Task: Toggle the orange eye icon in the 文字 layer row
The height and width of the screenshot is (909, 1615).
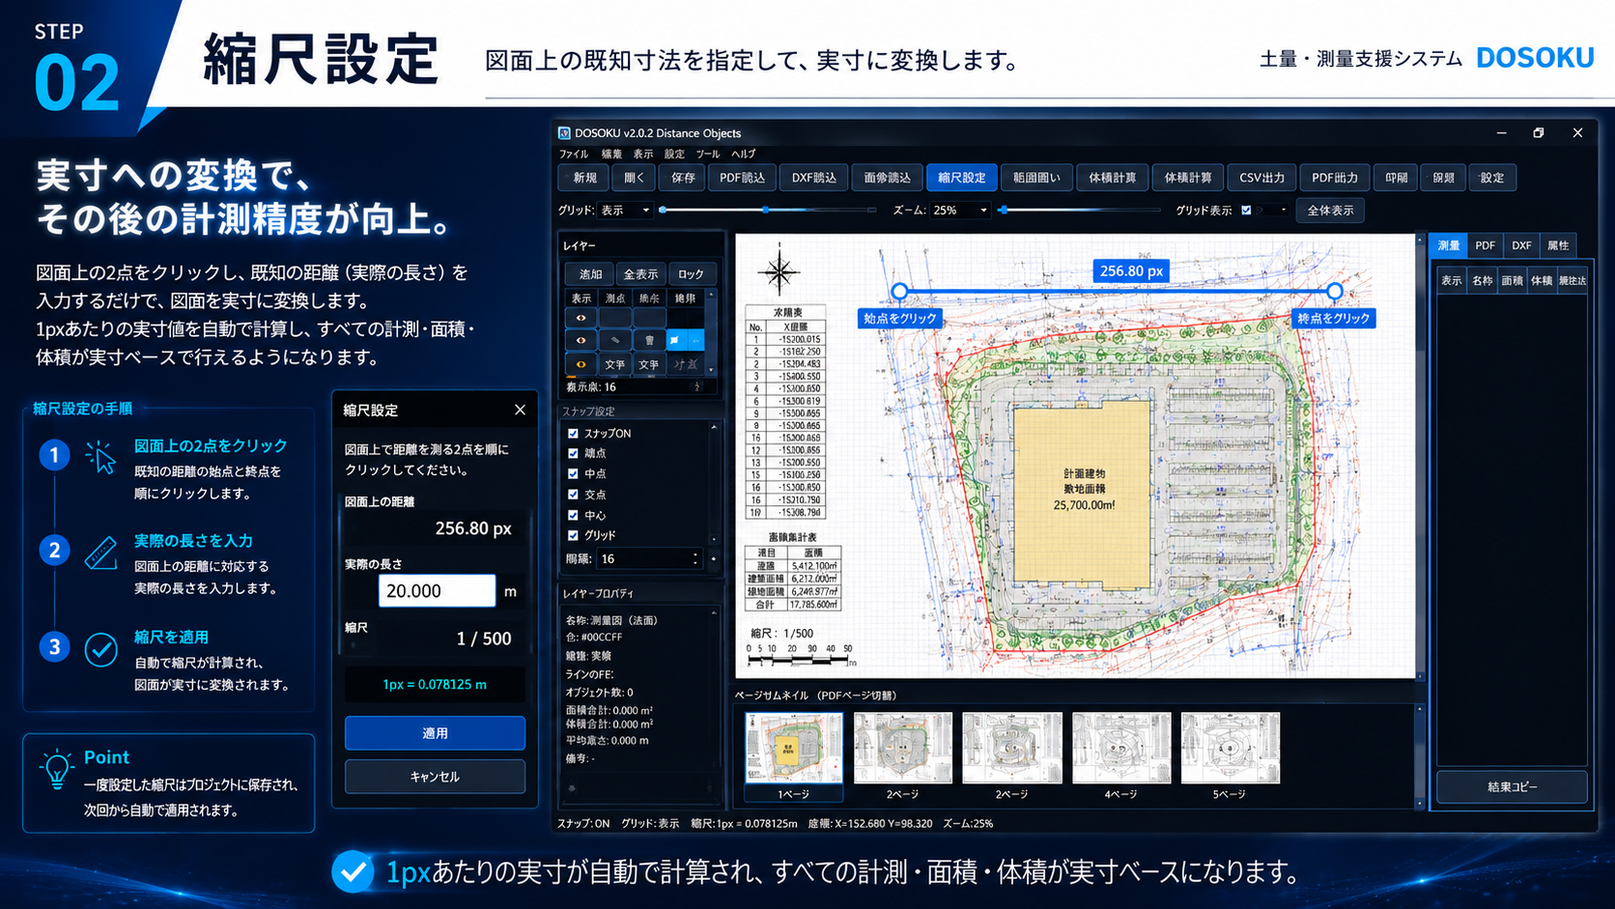Action: (581, 364)
